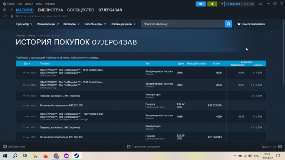The width and height of the screenshot is (285, 160).
Task: Click the Steam taskbar icon
Action: 76,156
